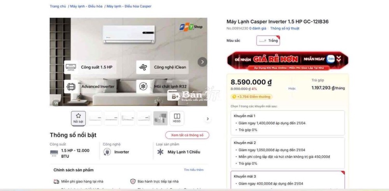Open the 0 đánh giá reviews link
Viewport: 389px width, 191px height.
[x=258, y=28]
